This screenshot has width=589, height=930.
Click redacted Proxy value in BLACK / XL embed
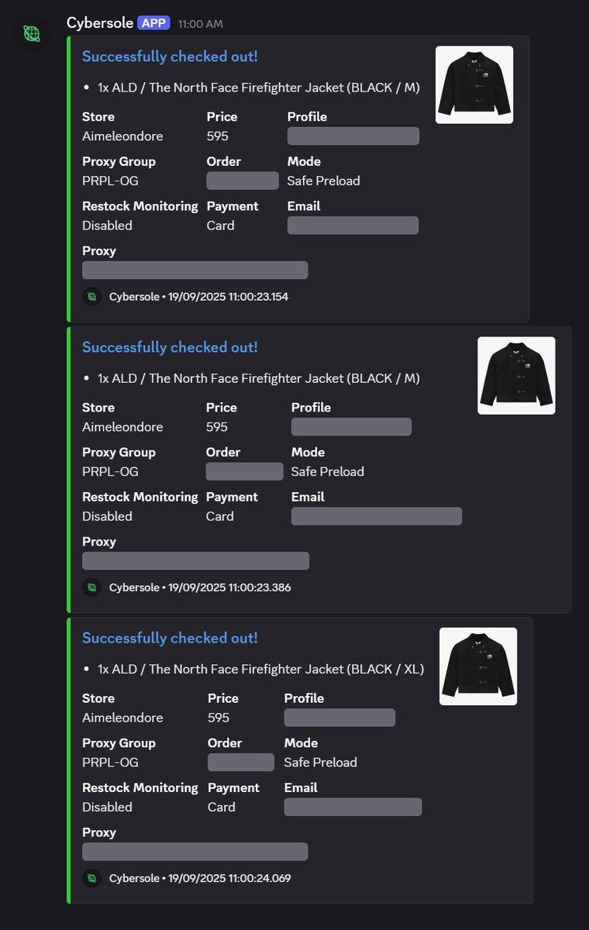[195, 851]
